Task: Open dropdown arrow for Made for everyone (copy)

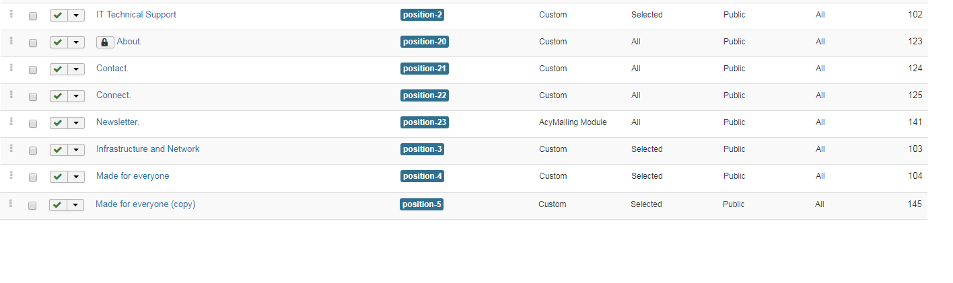Action: [75, 205]
